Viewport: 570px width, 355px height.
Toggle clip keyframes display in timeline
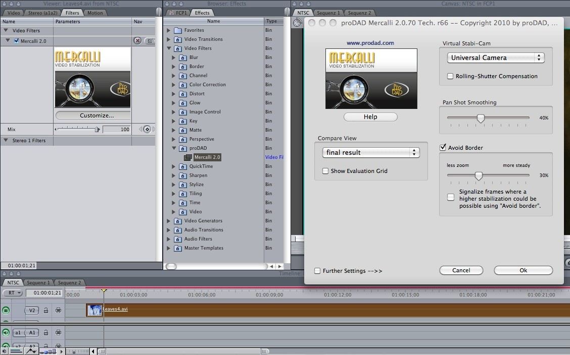16,351
